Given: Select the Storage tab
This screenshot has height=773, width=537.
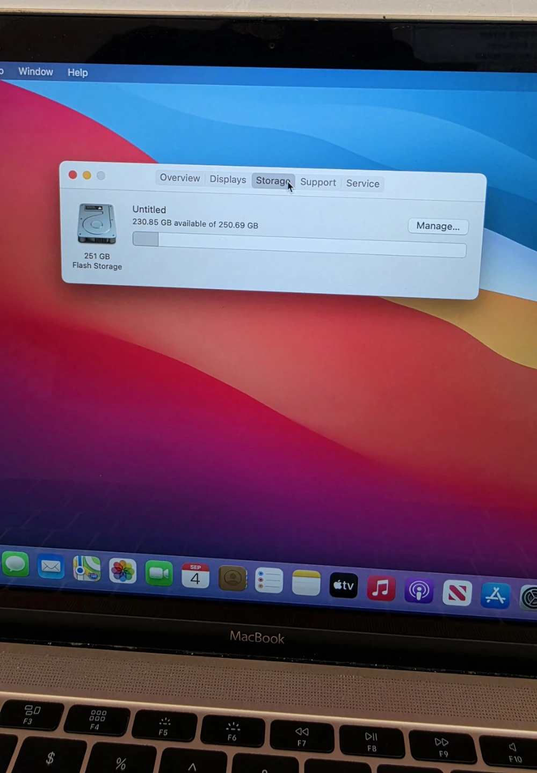Looking at the screenshot, I should (273, 181).
